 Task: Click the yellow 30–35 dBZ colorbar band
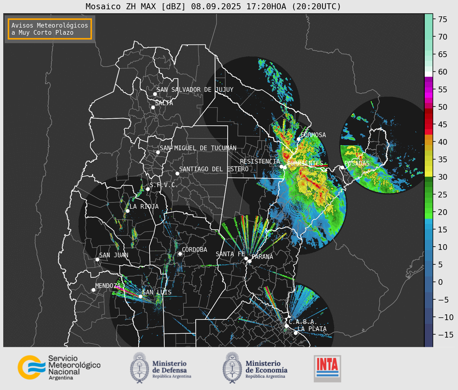(x=429, y=168)
